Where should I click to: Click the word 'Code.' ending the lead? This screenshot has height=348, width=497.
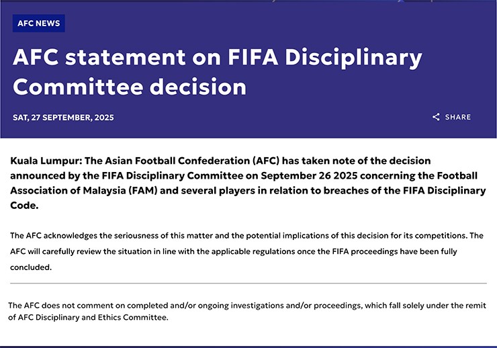(x=24, y=206)
